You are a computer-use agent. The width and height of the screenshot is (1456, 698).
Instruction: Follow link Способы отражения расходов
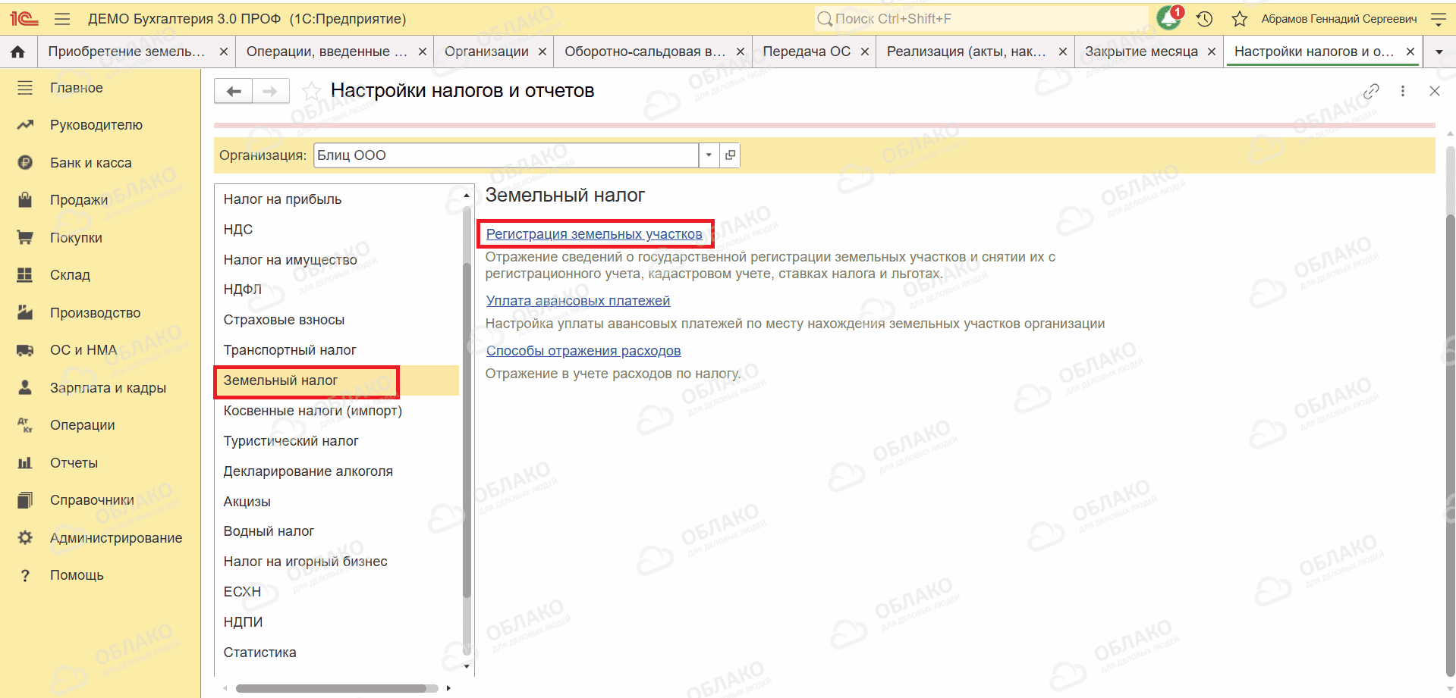click(583, 351)
